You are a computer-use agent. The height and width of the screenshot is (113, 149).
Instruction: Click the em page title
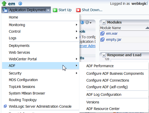click(x=12, y=4)
